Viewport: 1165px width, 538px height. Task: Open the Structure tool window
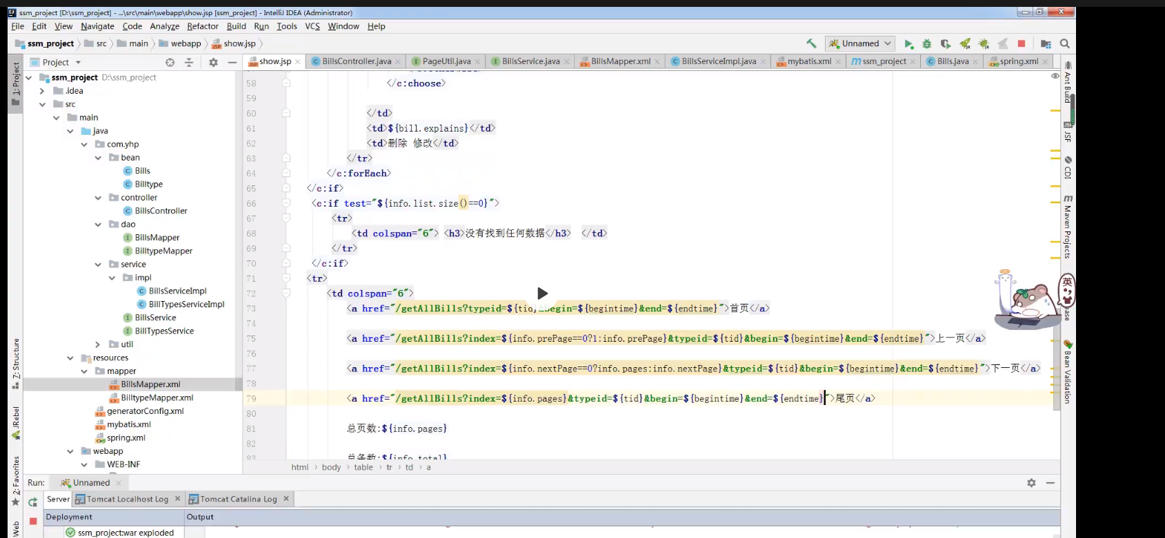click(x=16, y=364)
